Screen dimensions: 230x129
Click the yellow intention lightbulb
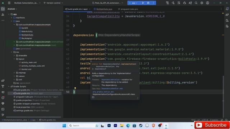point(75,88)
